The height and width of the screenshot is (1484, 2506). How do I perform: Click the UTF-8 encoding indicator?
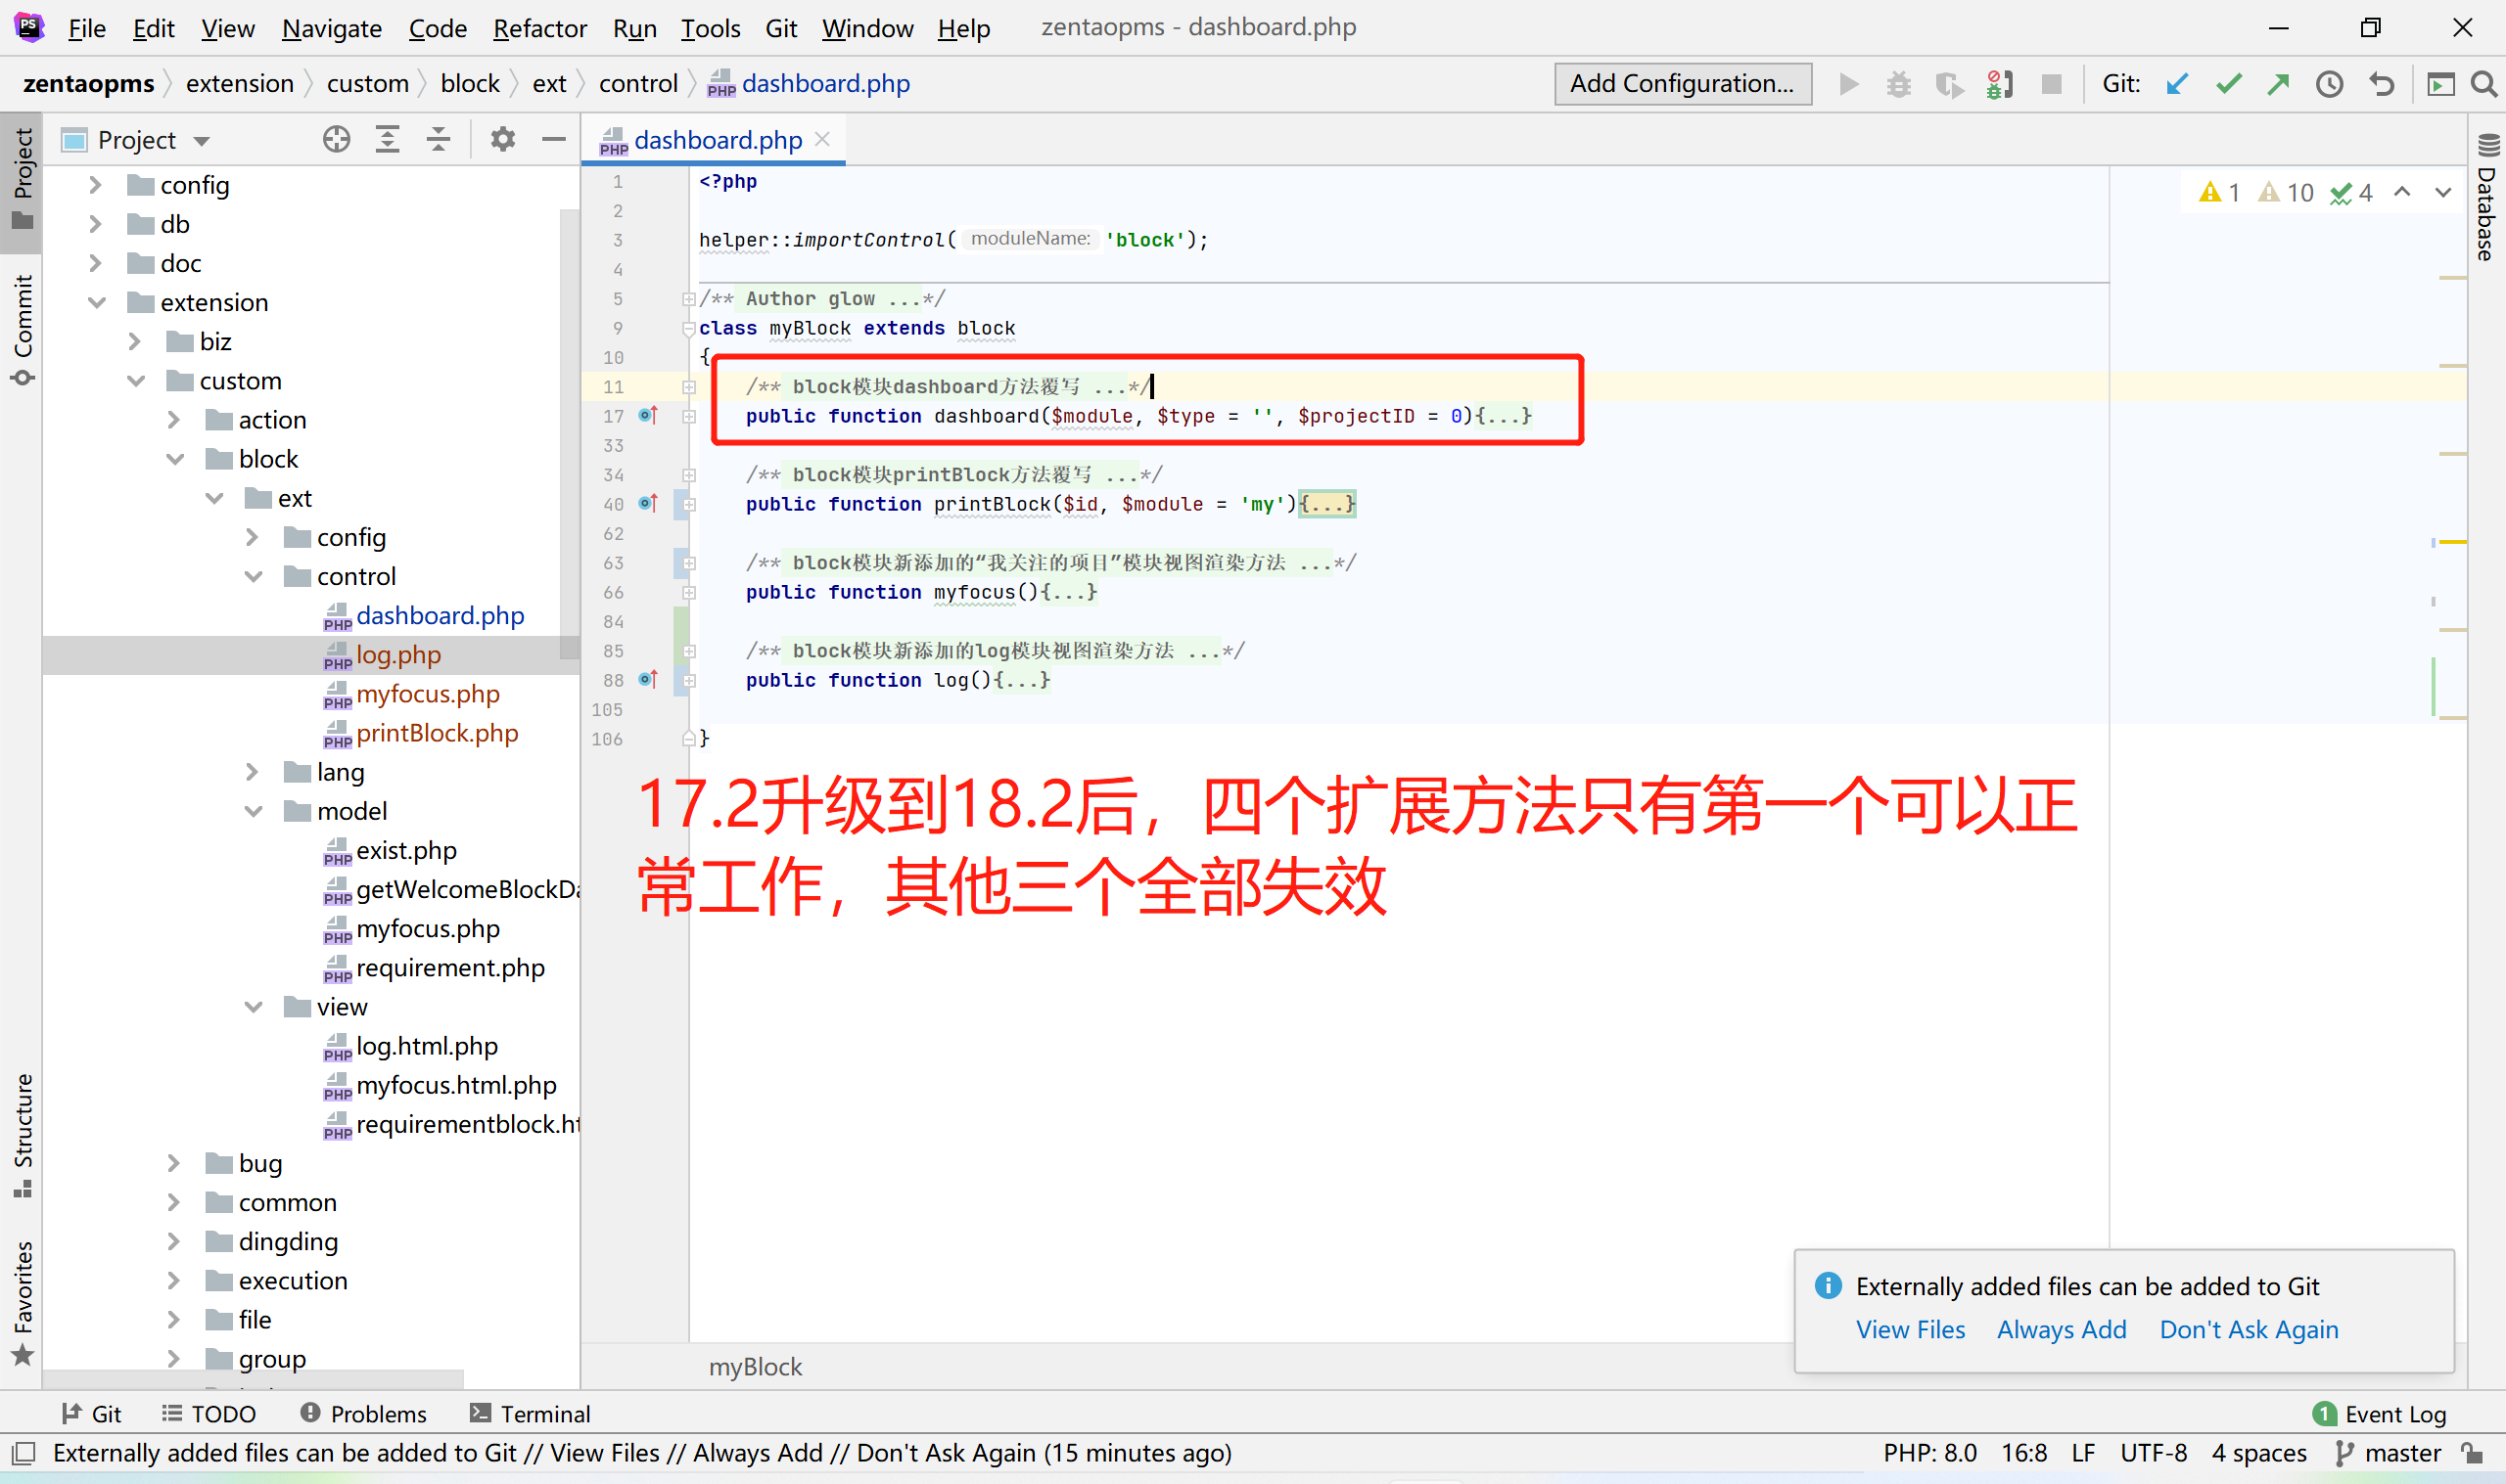2153,1453
